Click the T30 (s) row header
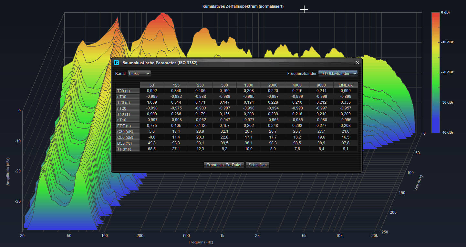 [x=128, y=91]
